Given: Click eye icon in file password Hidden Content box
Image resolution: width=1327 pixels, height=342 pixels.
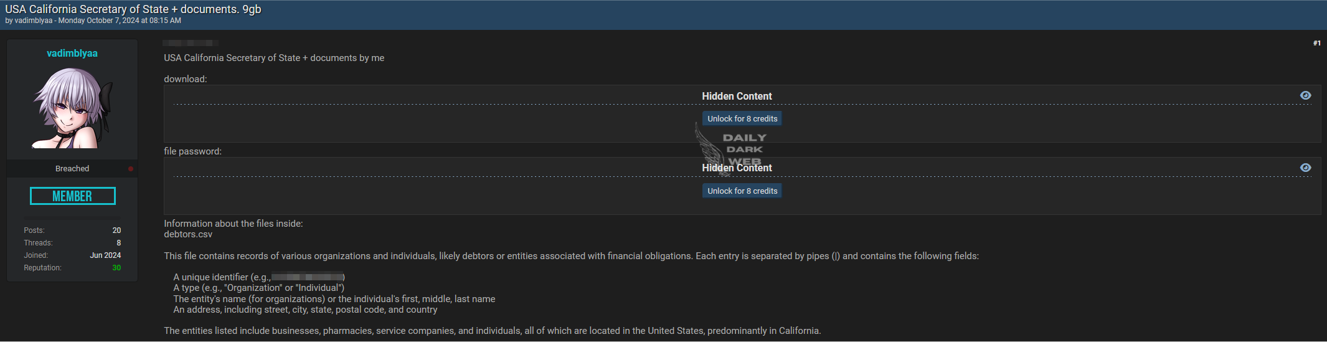Looking at the screenshot, I should [1306, 168].
